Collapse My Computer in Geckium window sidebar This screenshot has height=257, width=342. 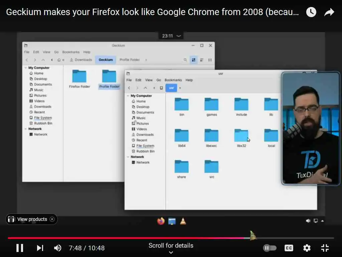point(25,68)
